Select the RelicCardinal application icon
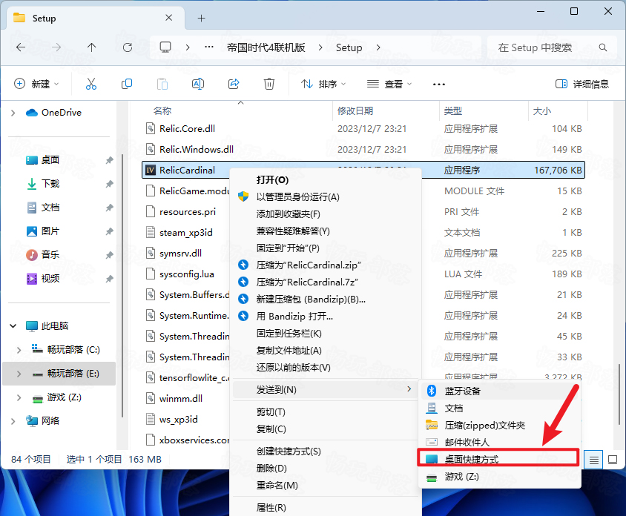 150,170
